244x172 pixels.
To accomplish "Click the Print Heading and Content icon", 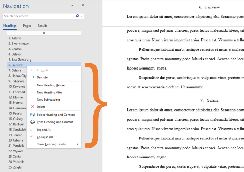I will click(x=32, y=122).
